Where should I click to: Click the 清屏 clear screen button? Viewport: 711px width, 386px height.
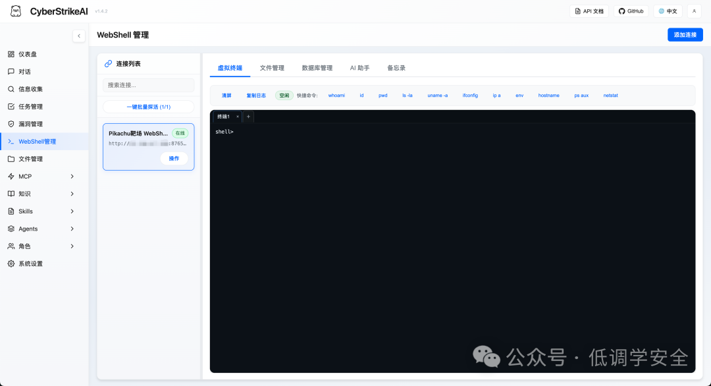[226, 96]
